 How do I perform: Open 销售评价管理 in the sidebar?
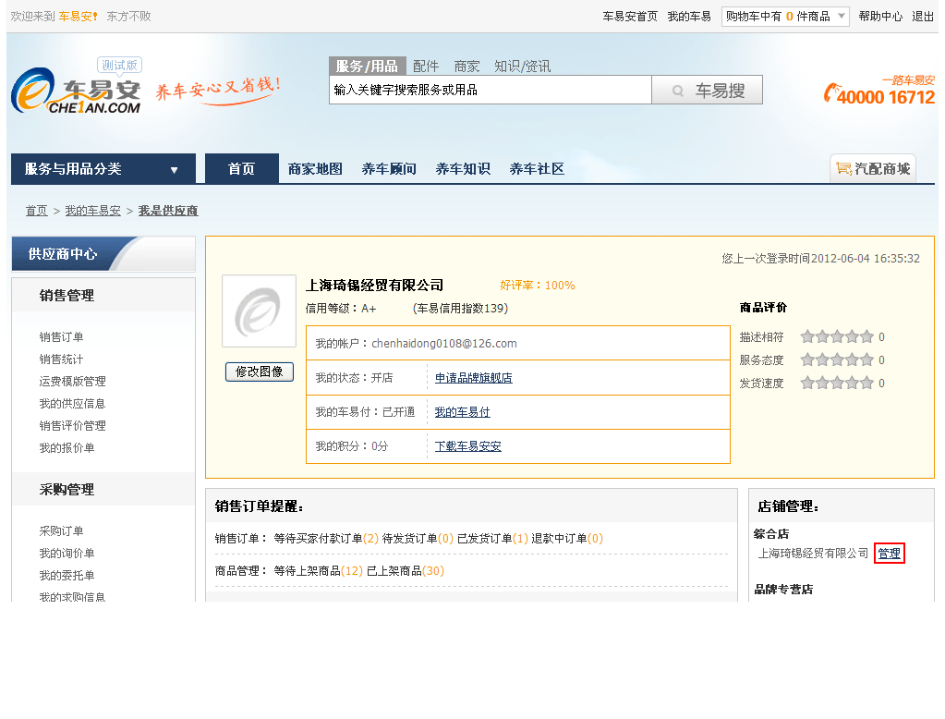(72, 426)
